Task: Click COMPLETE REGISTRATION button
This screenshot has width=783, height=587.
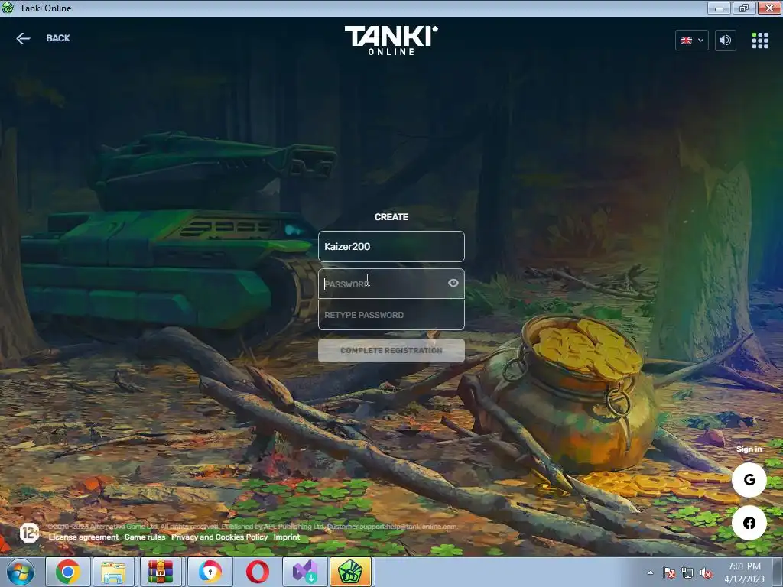Action: tap(391, 350)
